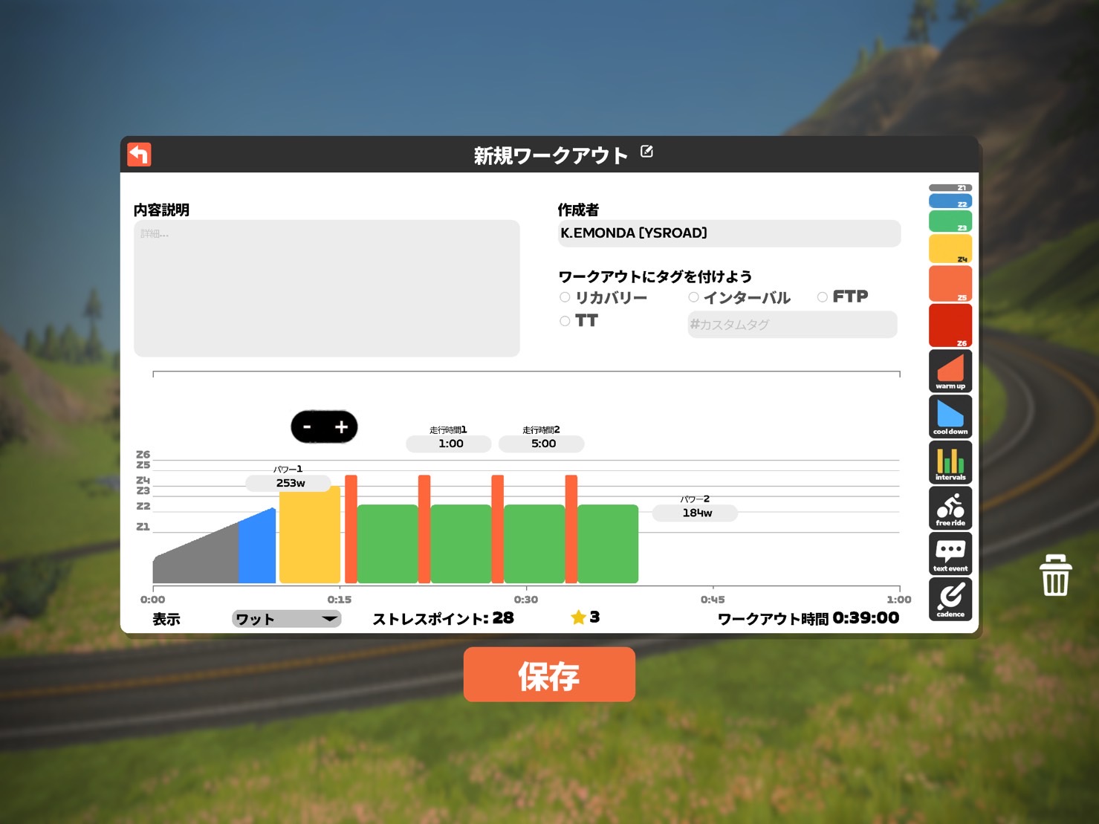Select the orange Z5 zone block
Viewport: 1099px width, 824px height.
950,284
